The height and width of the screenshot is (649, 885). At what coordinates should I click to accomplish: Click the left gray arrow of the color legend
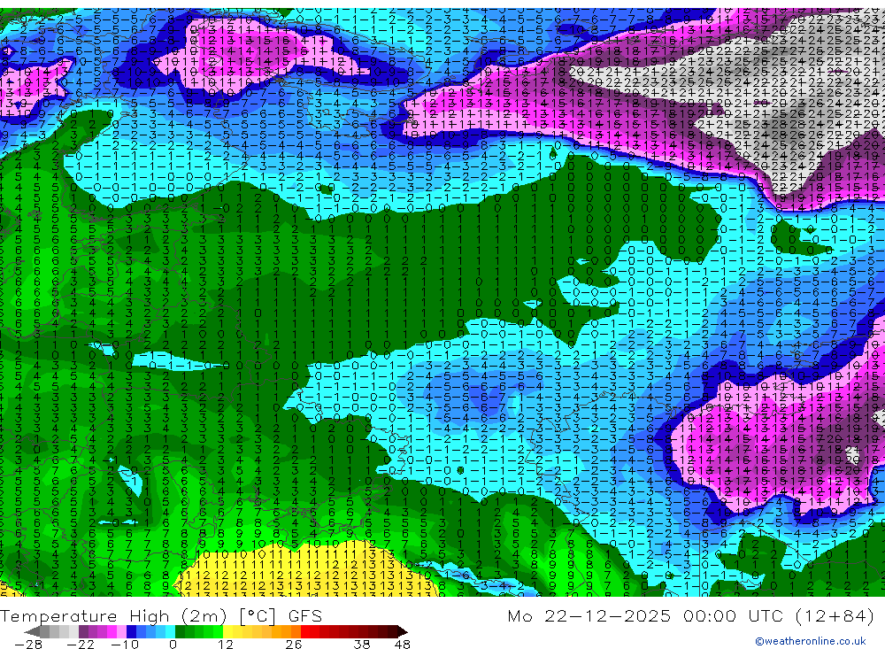coord(32,632)
